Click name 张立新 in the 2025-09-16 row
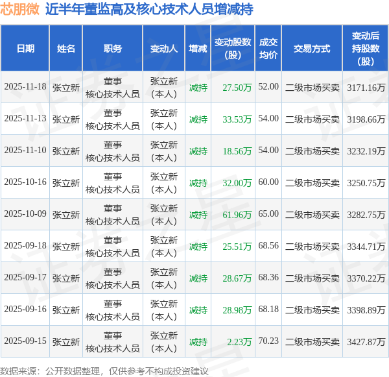 pyautogui.click(x=65, y=310)
